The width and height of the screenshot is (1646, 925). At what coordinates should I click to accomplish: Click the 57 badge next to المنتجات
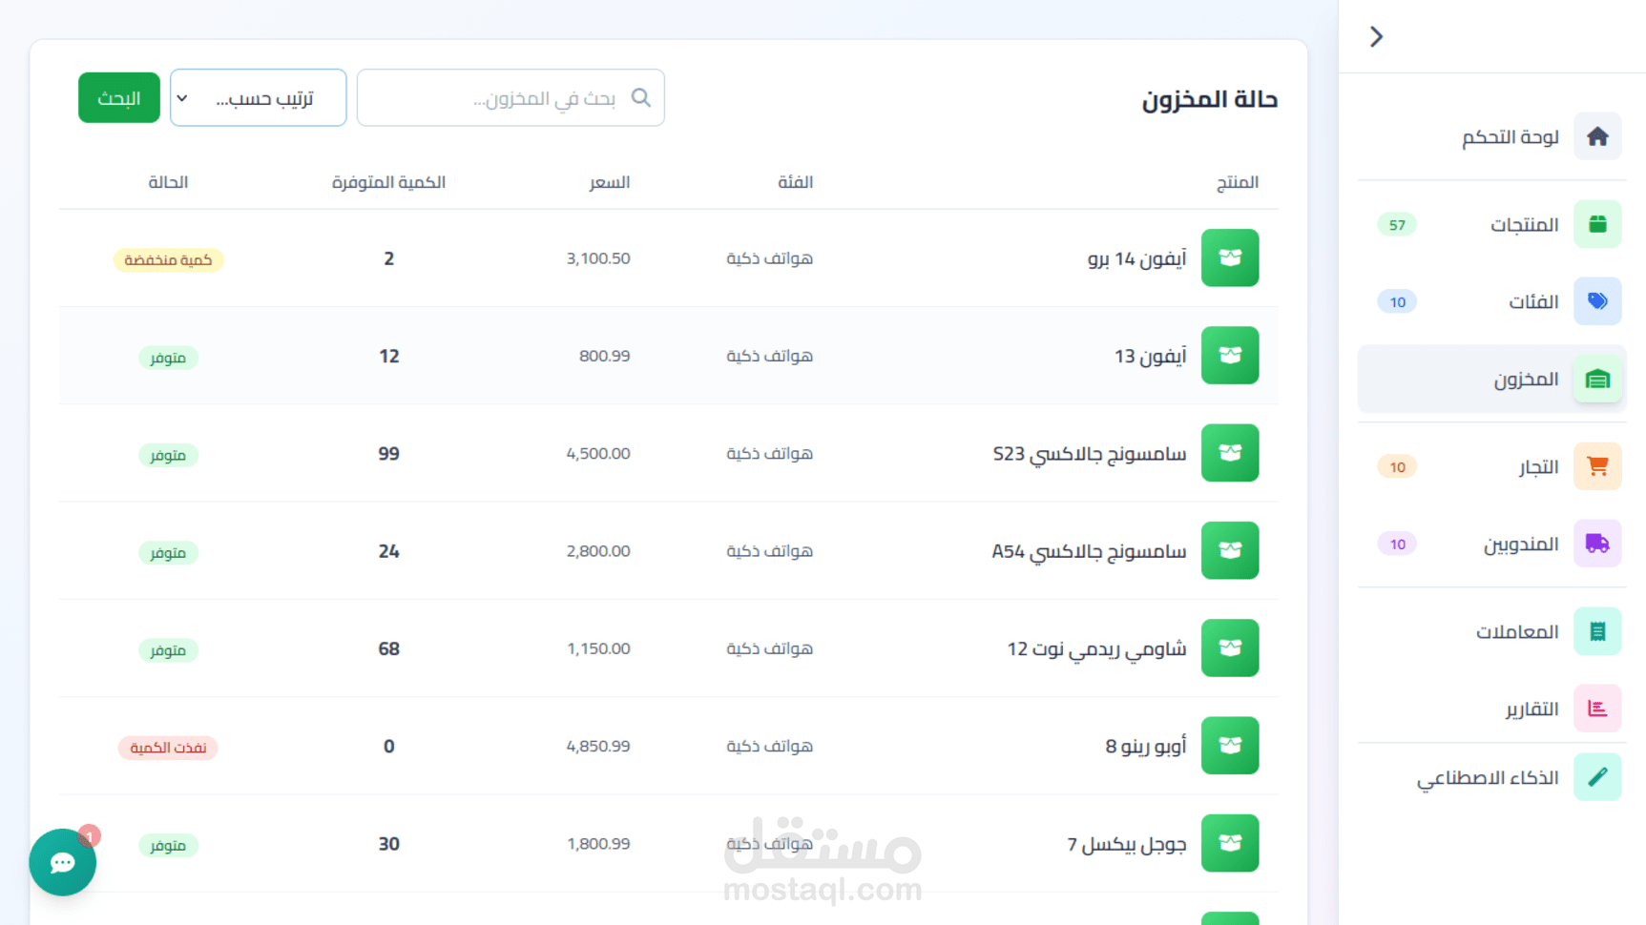pyautogui.click(x=1397, y=225)
